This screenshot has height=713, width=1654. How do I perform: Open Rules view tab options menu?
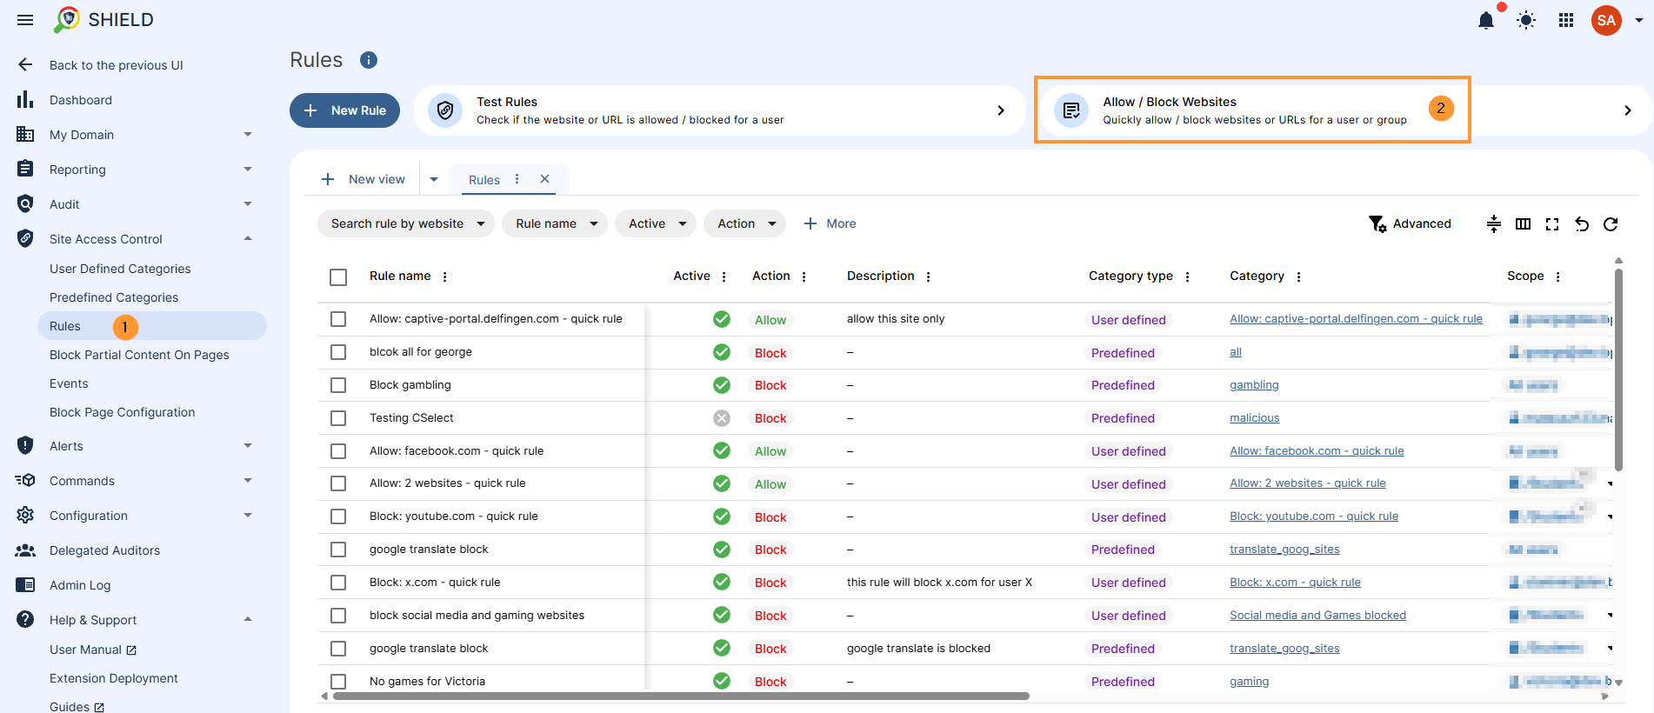click(517, 179)
